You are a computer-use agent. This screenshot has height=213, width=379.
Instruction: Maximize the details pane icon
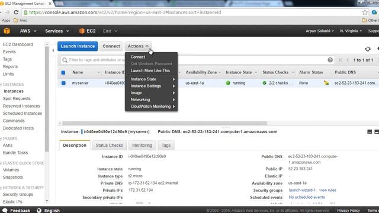pos(370,131)
